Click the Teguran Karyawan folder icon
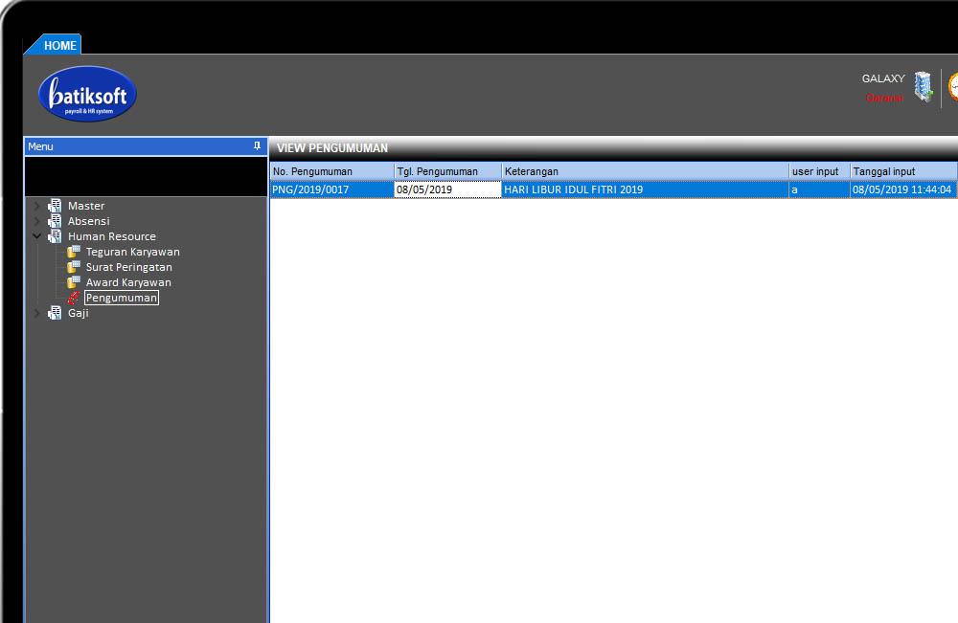Viewport: 958px width, 623px height. (74, 252)
